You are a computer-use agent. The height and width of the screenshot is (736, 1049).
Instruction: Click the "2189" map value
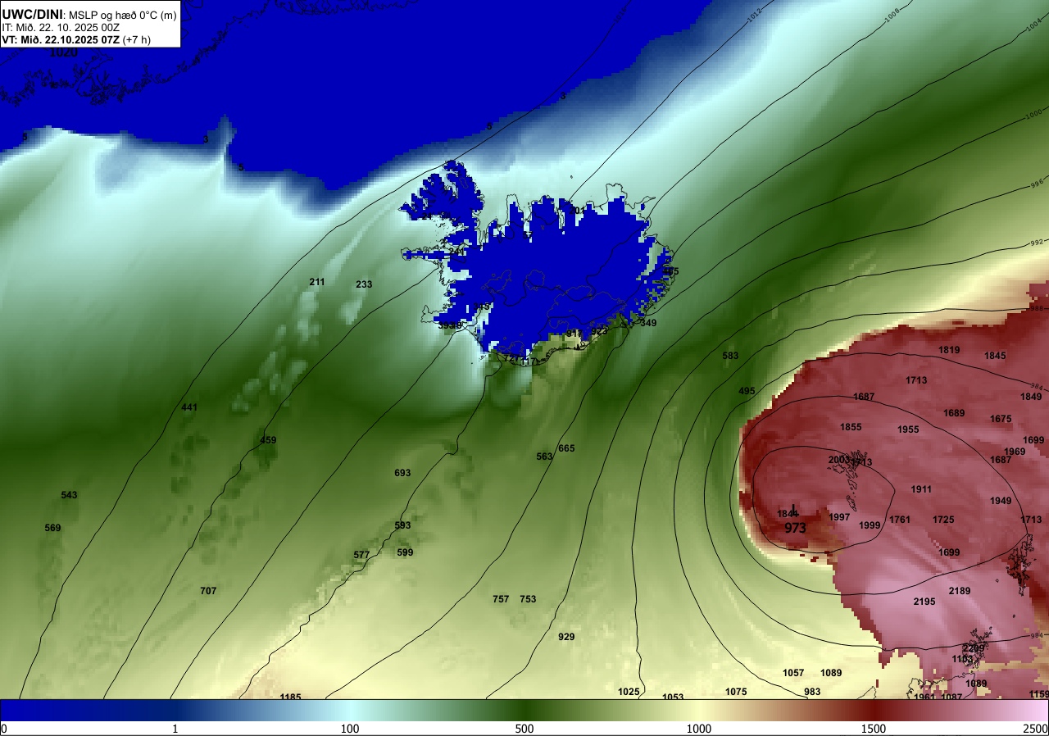click(960, 591)
